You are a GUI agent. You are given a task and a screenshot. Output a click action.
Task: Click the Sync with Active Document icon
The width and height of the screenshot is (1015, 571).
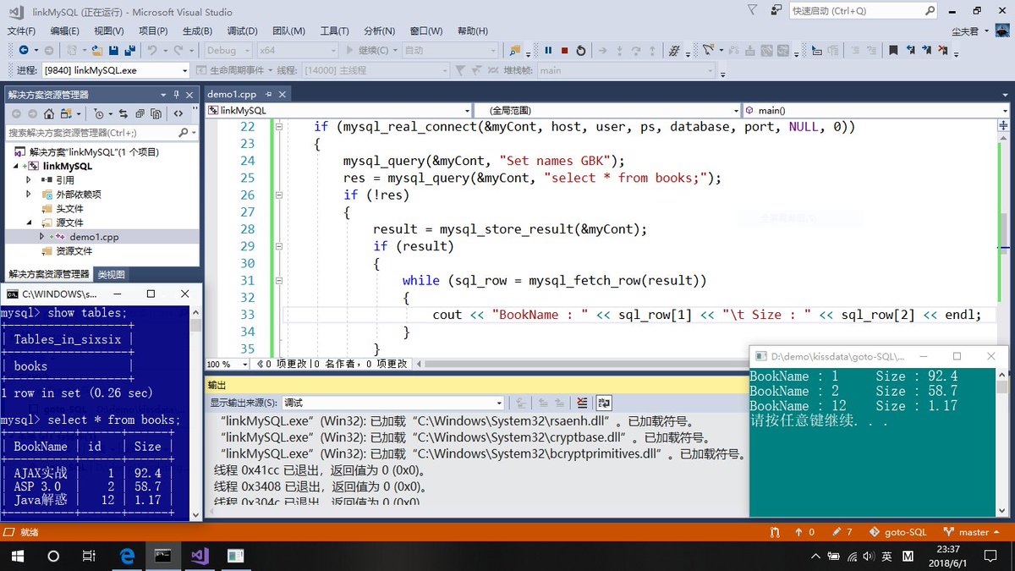point(123,112)
